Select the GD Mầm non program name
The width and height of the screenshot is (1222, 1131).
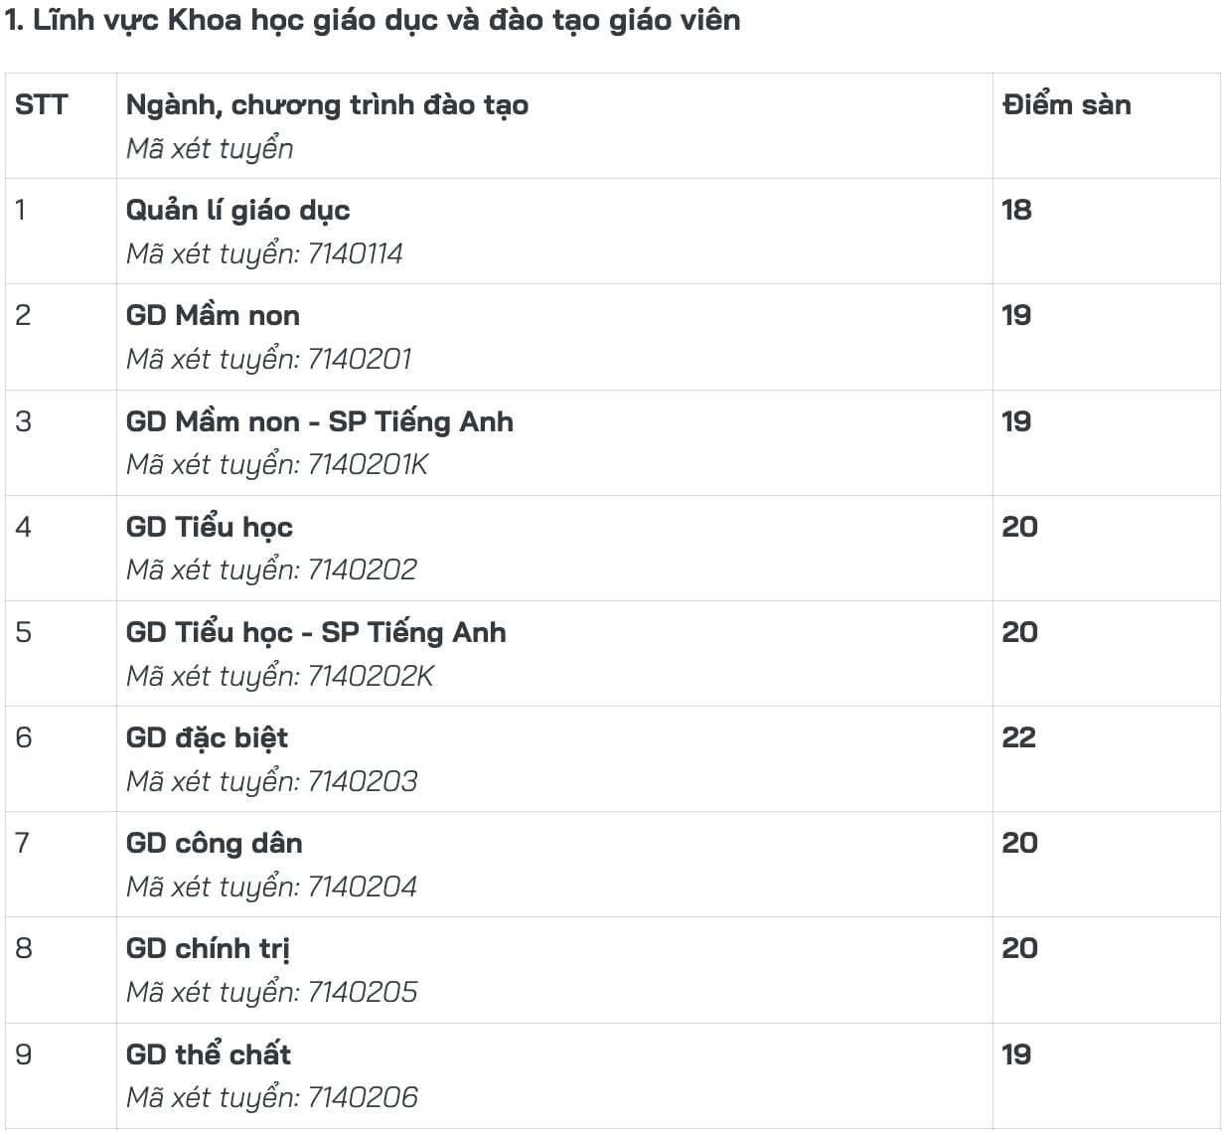tap(213, 316)
